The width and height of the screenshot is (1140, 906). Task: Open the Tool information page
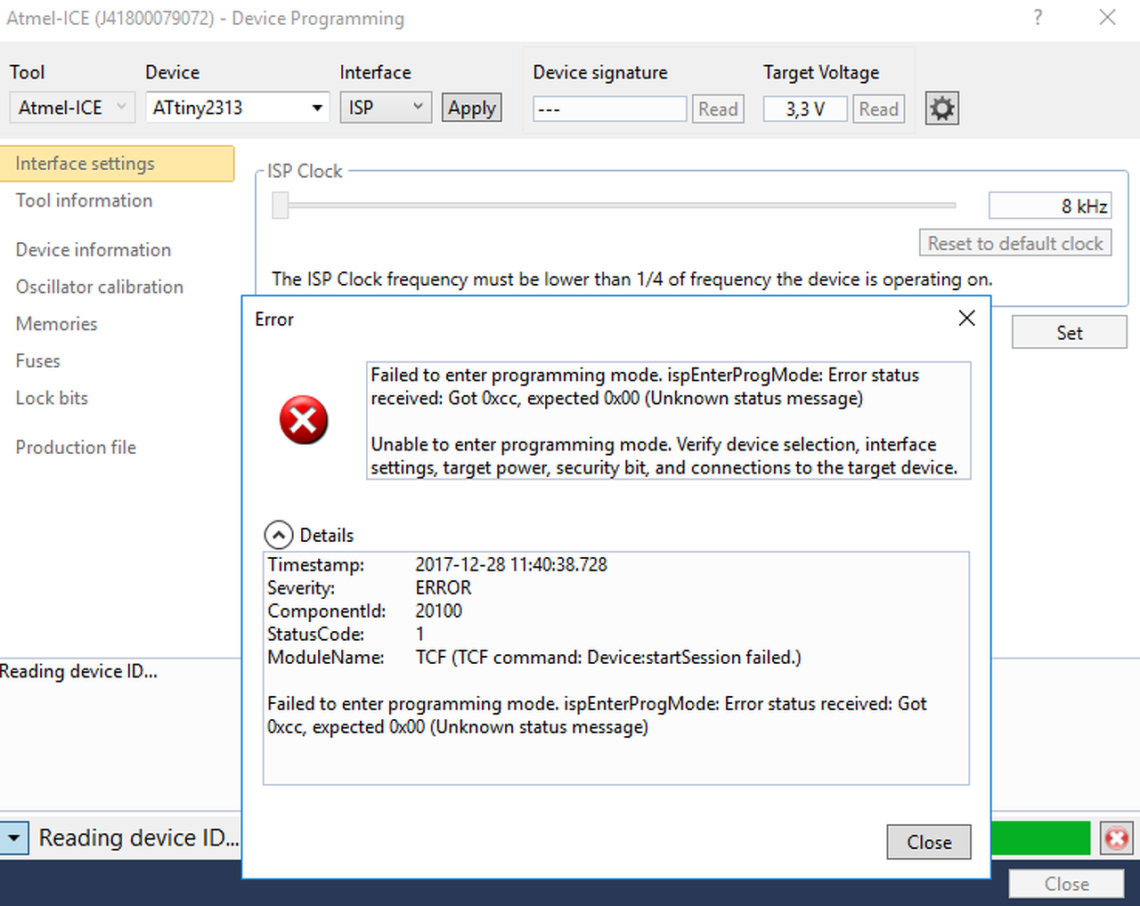(84, 200)
